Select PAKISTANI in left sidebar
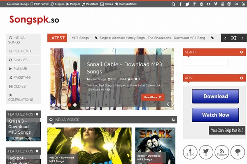The height and width of the screenshot is (164, 247). [23, 77]
